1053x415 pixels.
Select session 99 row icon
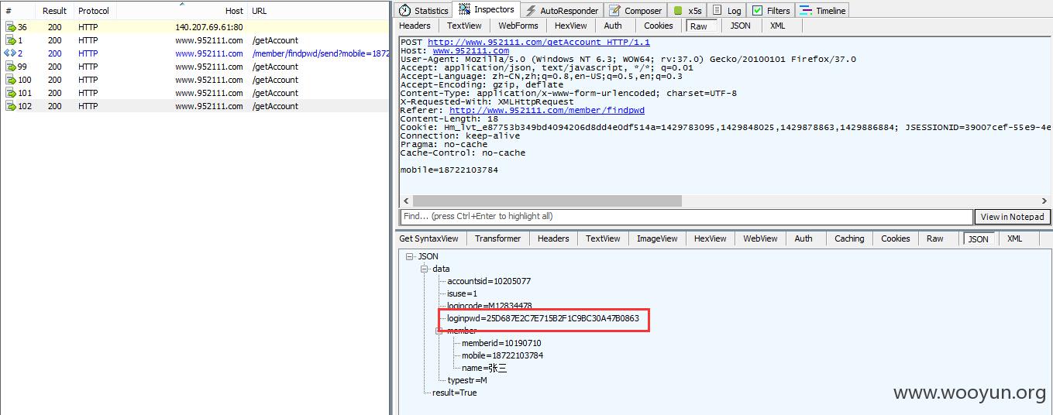point(11,67)
